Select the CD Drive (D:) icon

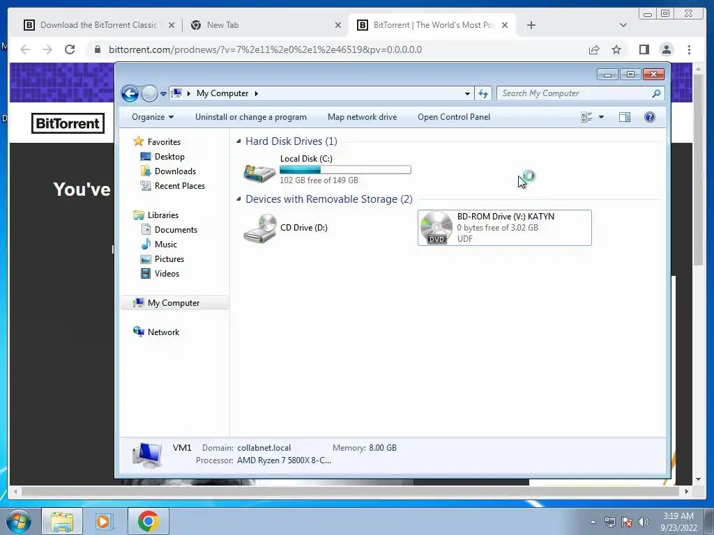point(260,228)
